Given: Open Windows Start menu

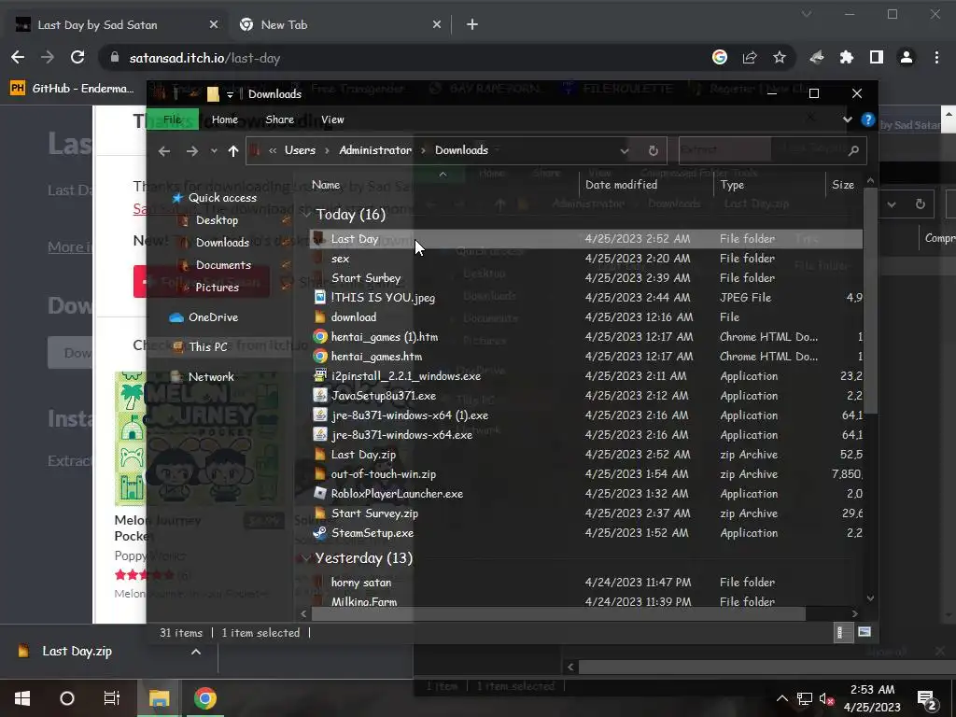Looking at the screenshot, I should tap(22, 698).
